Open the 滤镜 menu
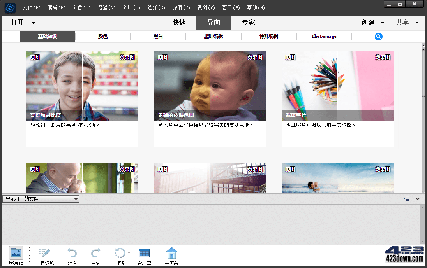This screenshot has height=268, width=427. tap(181, 7)
